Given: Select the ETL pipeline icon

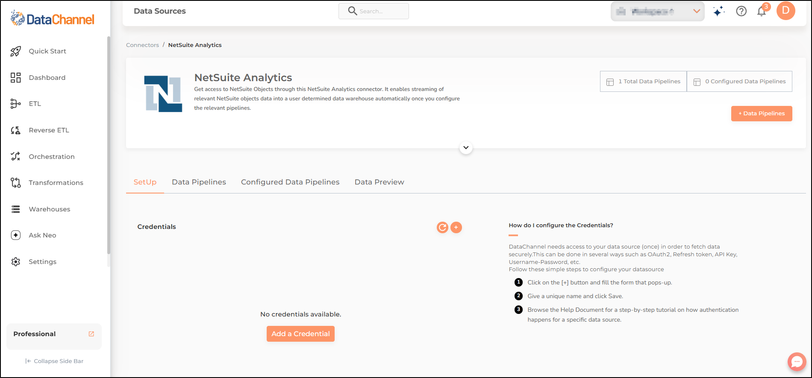Looking at the screenshot, I should click(16, 104).
